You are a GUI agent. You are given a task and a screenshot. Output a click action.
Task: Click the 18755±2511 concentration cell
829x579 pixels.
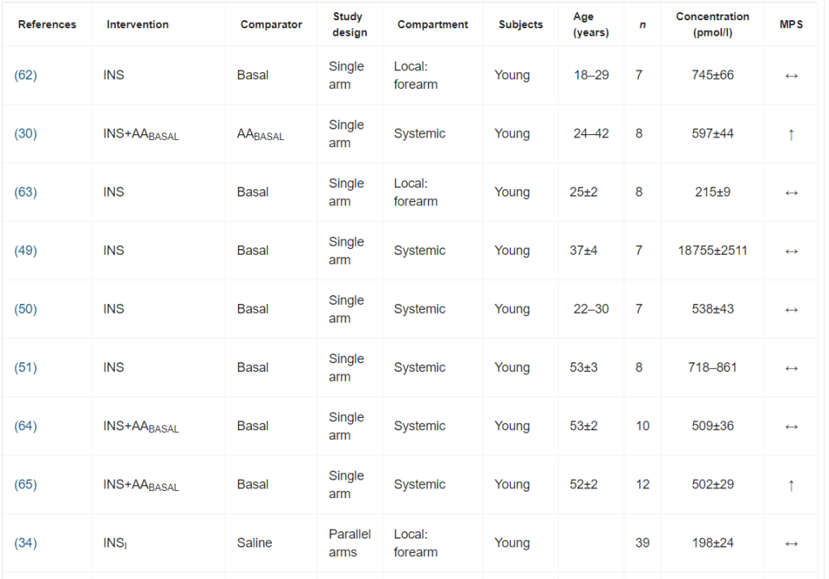coord(712,251)
